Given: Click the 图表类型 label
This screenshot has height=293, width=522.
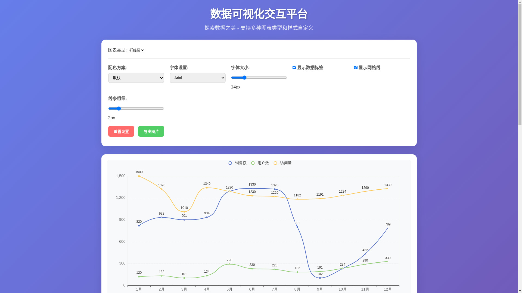Looking at the screenshot, I should [x=117, y=50].
